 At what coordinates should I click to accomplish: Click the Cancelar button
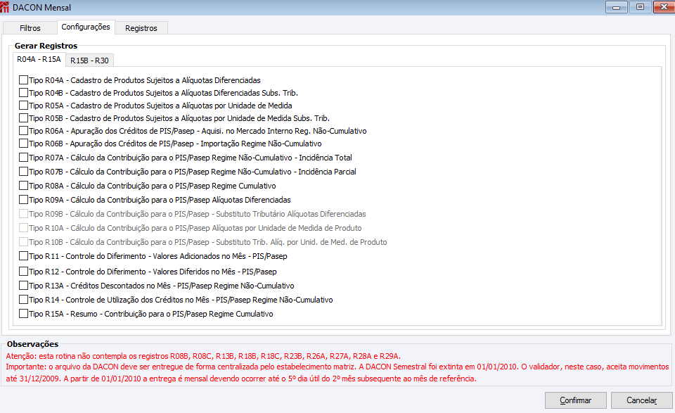coord(641,400)
